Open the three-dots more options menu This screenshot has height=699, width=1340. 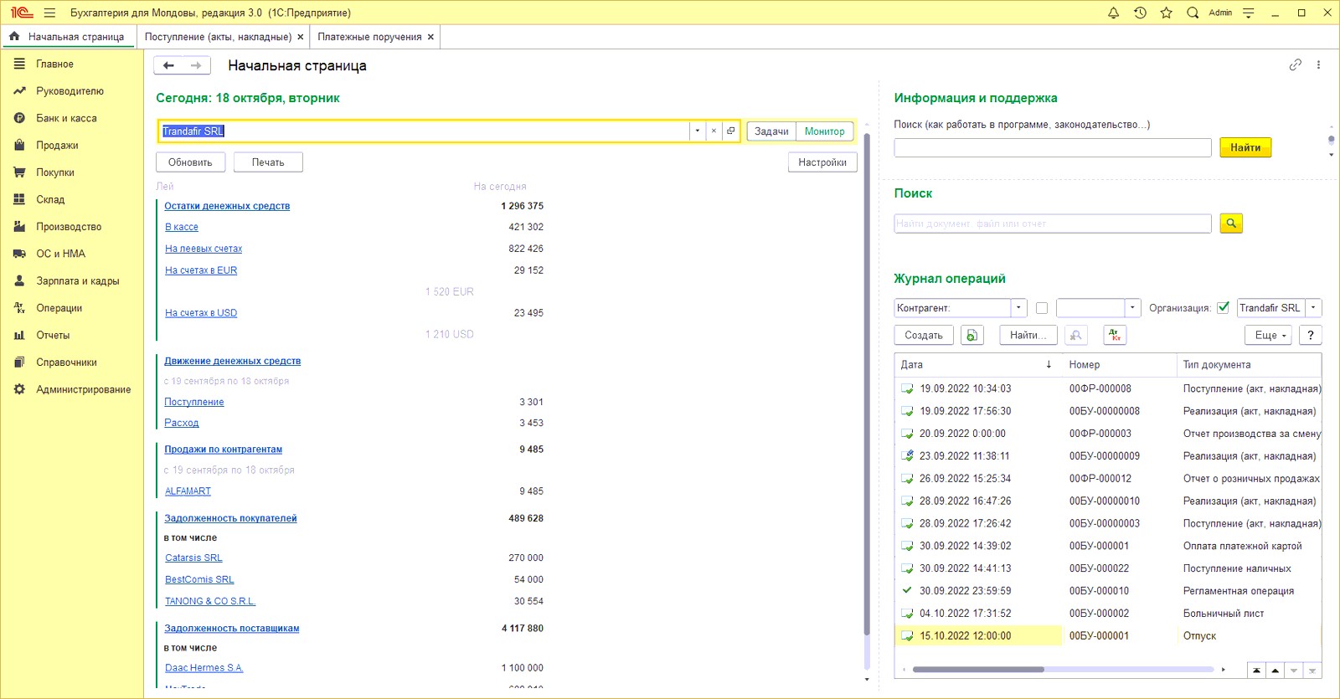click(x=1318, y=64)
